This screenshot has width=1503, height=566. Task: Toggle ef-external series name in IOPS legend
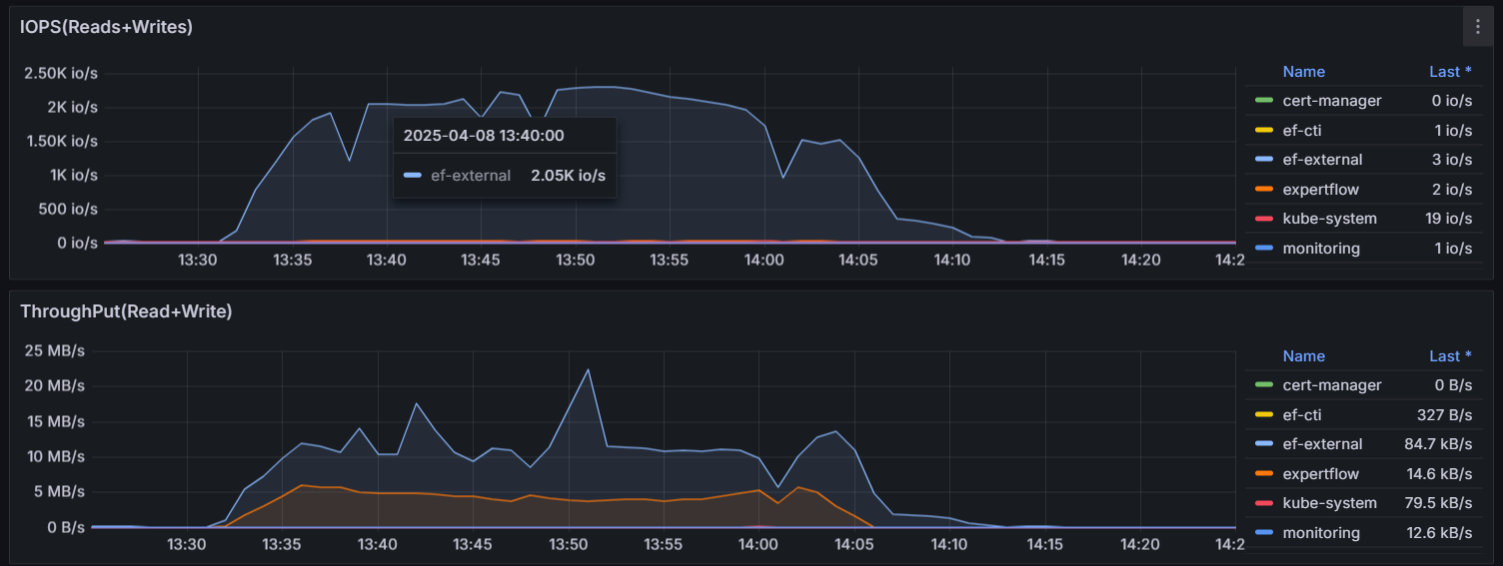(1322, 160)
